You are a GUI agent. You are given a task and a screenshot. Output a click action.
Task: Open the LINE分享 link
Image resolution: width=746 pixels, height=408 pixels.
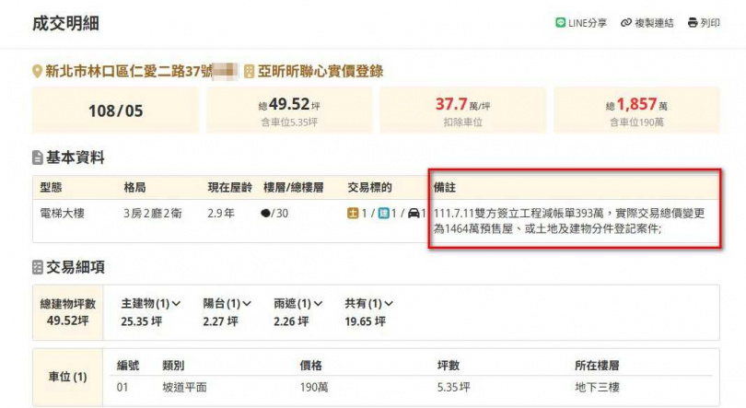[x=581, y=23]
